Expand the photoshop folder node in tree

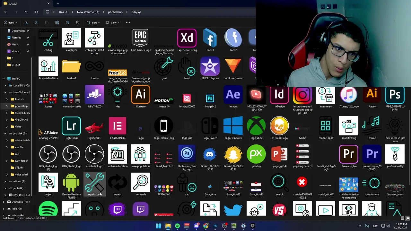[x=7, y=106]
